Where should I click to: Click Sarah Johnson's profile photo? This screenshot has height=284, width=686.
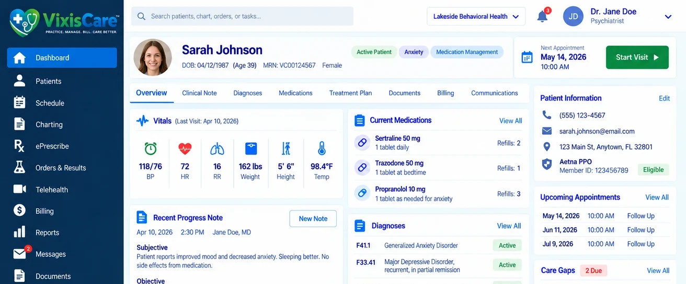point(153,57)
